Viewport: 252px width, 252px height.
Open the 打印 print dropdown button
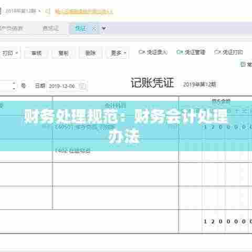pos(10,52)
